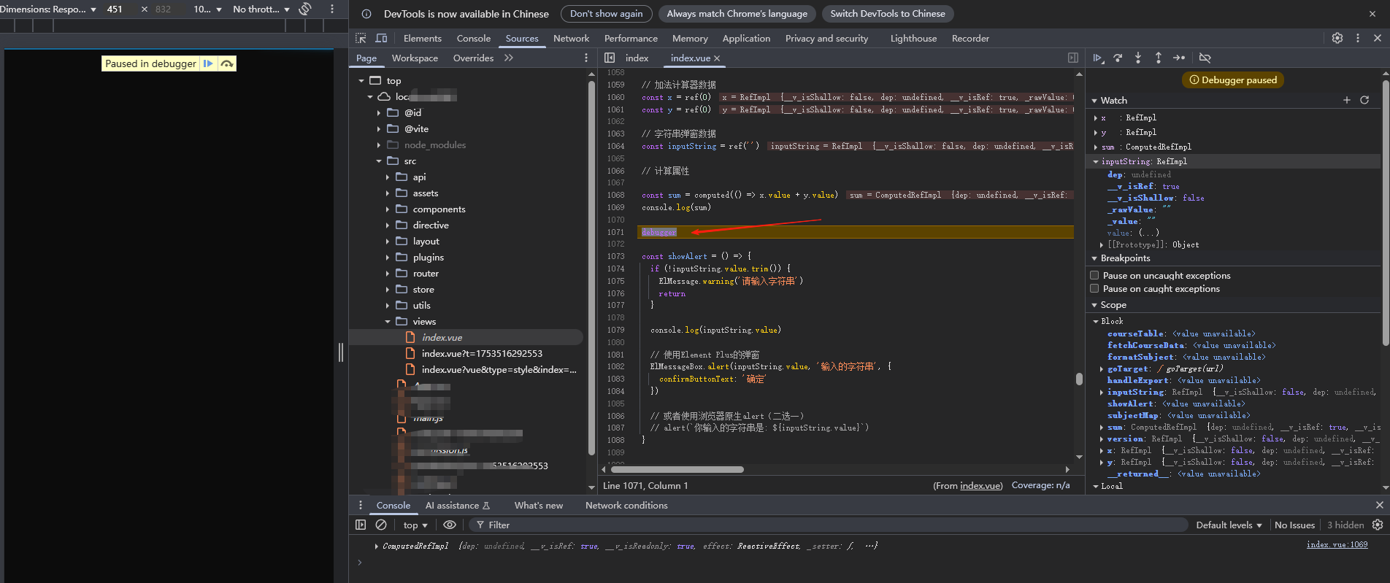Click the code editor horizontal scrollbar
1390x583 pixels.
point(677,469)
